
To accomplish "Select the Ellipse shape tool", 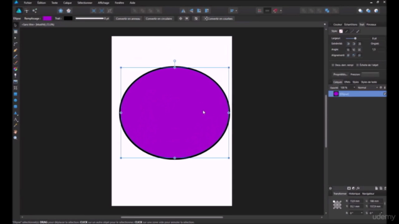I will (x=15, y=100).
